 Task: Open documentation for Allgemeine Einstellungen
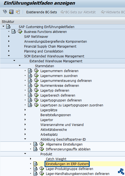(x=36, y=144)
